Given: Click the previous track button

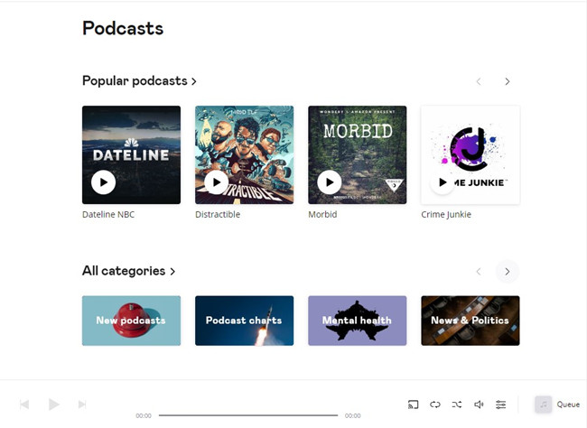Looking at the screenshot, I should (x=24, y=405).
